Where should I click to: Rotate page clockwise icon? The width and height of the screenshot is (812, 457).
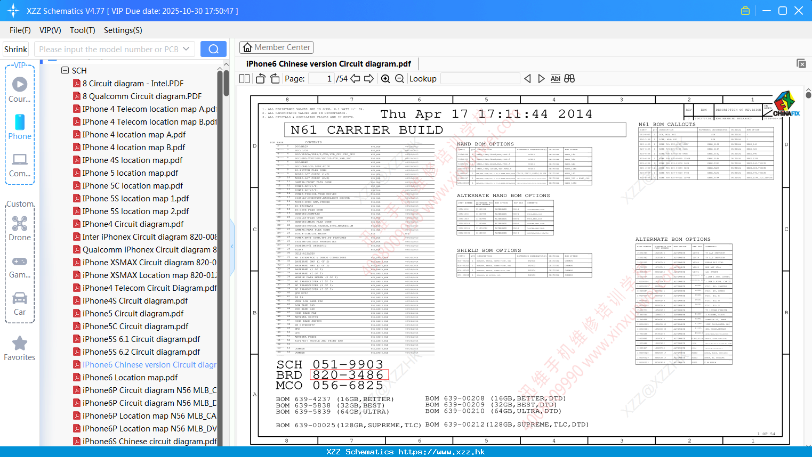point(275,78)
